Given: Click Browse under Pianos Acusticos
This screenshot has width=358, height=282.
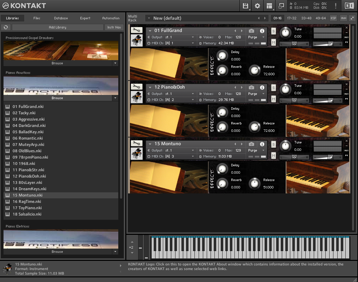Looking at the screenshot, I should pos(57,98).
